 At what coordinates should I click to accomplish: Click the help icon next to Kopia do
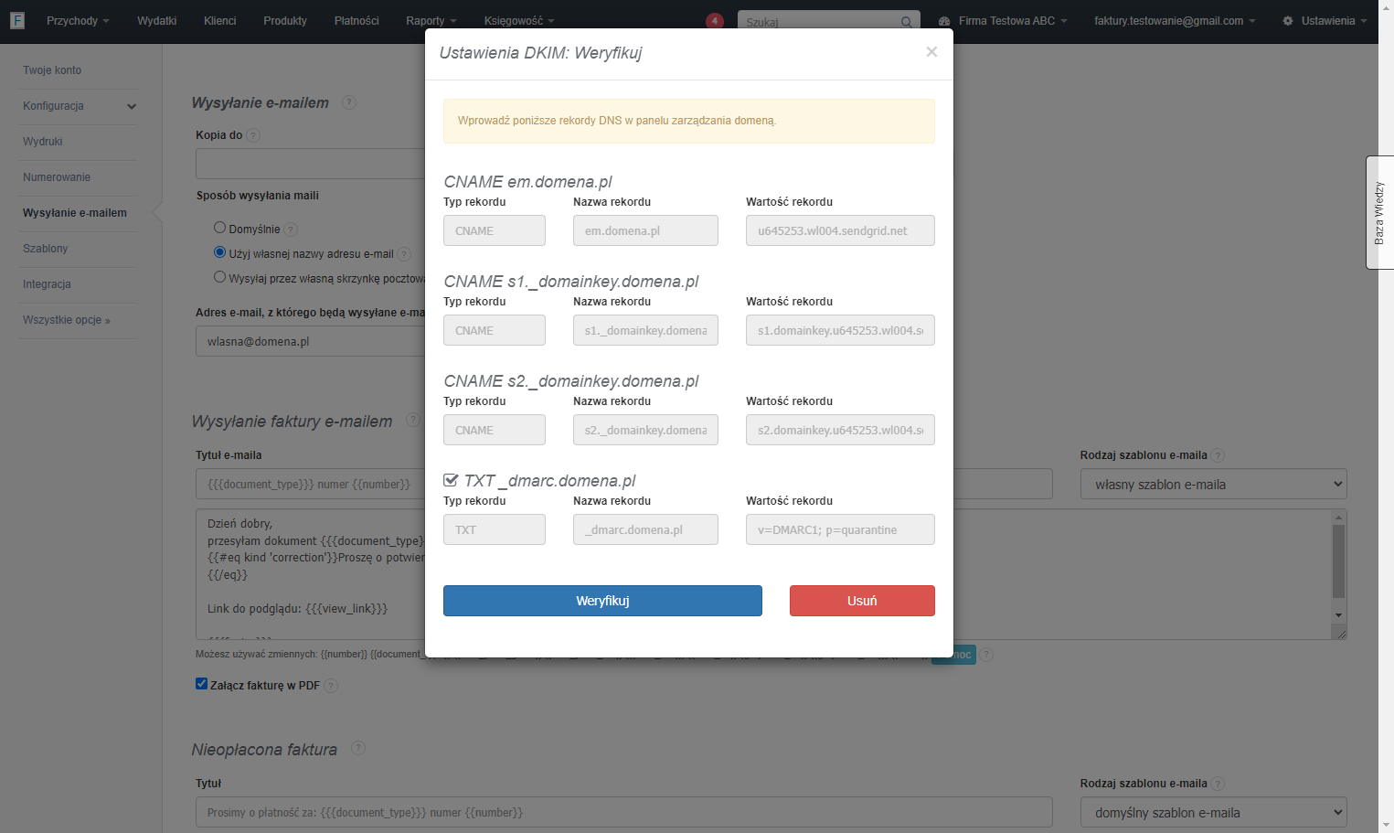[253, 135]
